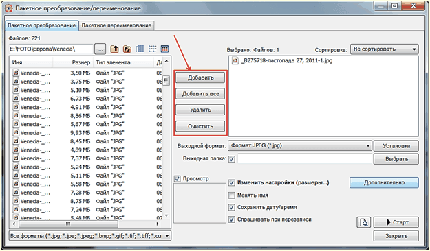The height and width of the screenshot is (251, 430).
Task: Toggle the Просмотр checkbox
Action: tap(178, 179)
